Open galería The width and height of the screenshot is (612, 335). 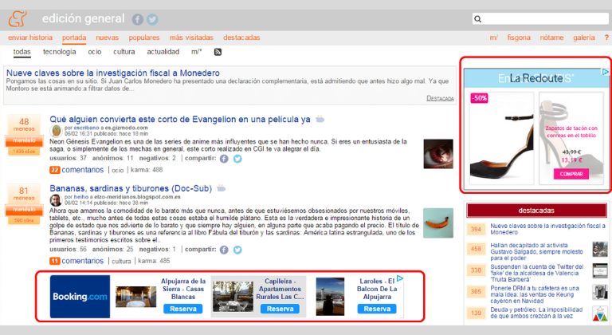[584, 37]
